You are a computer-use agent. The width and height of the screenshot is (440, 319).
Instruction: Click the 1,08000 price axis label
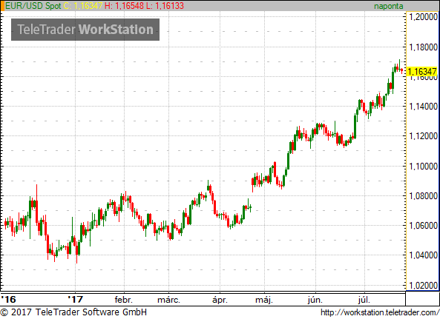click(x=423, y=196)
